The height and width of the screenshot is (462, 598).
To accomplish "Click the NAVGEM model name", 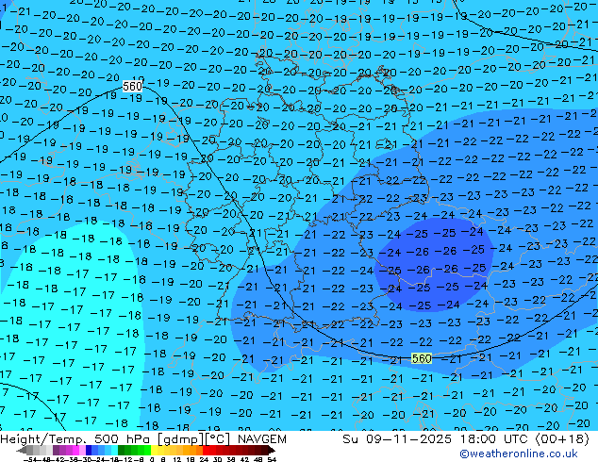I will coord(261,439).
